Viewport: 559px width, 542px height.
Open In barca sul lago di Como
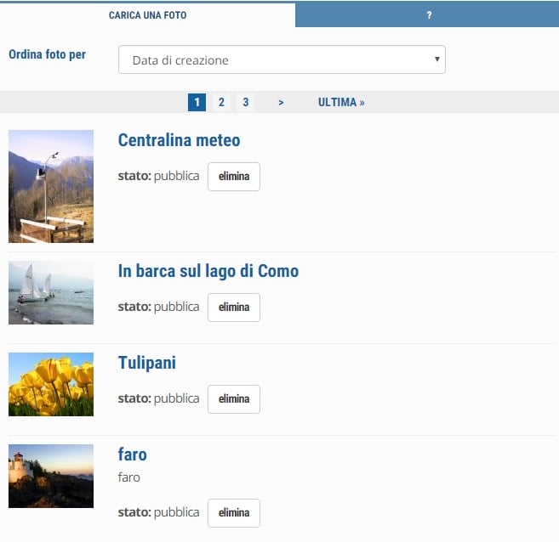[x=208, y=271]
